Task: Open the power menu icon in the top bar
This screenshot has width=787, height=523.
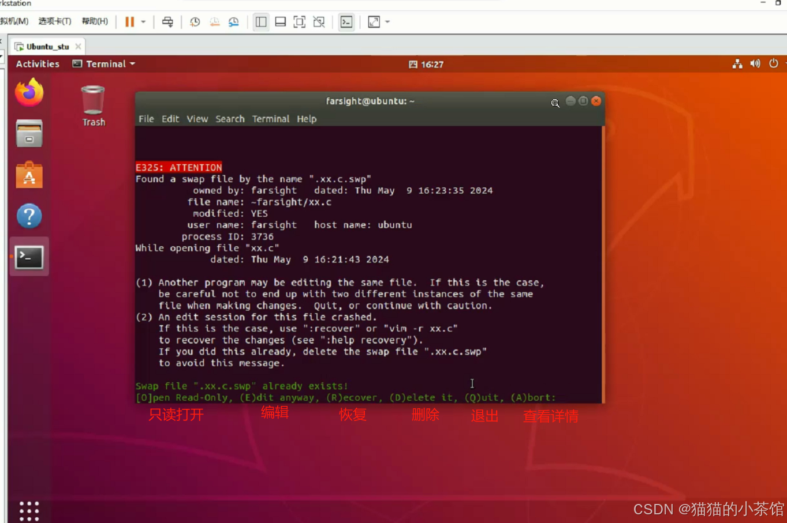Action: [x=774, y=64]
